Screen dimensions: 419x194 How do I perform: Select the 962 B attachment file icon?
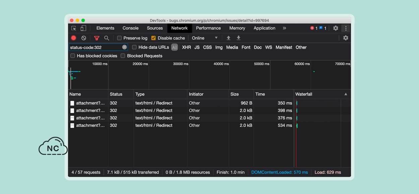72,103
